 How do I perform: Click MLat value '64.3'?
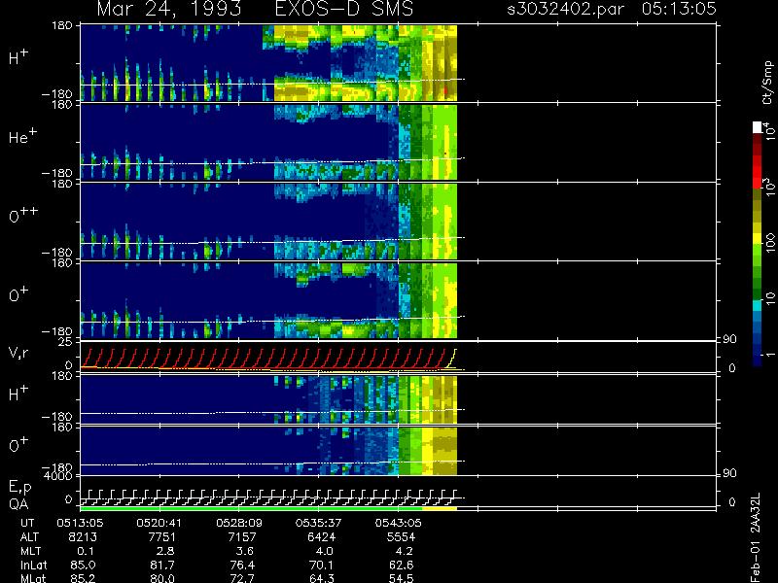[x=321, y=578]
